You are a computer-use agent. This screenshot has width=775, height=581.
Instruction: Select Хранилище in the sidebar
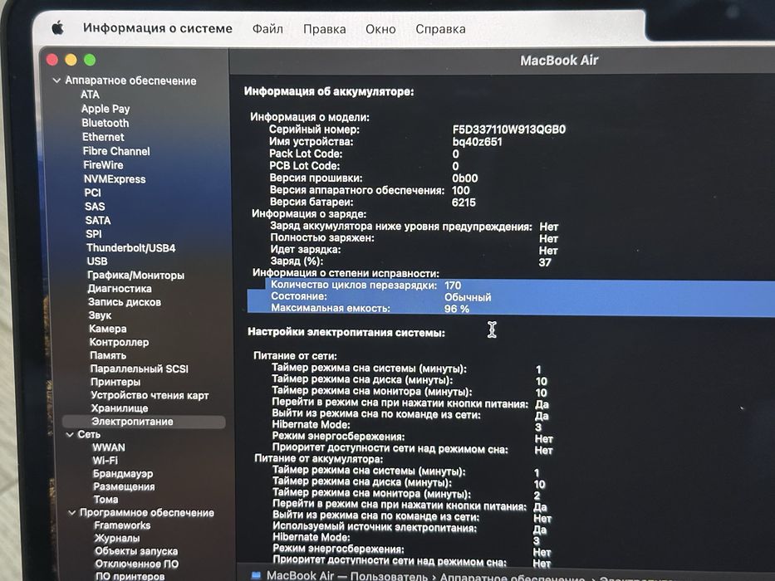click(120, 408)
